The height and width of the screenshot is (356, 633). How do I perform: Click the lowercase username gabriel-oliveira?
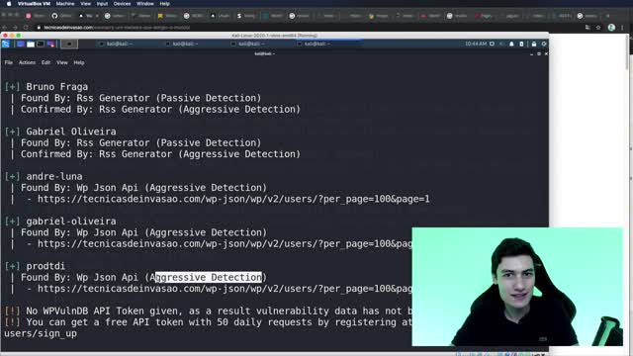pyautogui.click(x=71, y=222)
